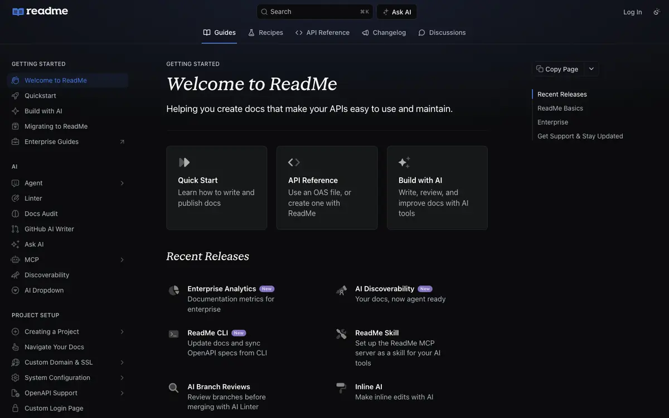Click the ReadMe CLI terminal icon

174,334
